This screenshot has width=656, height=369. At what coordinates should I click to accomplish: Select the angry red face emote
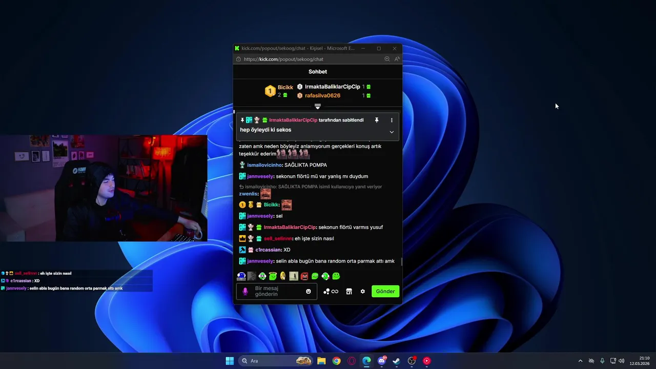tap(304, 276)
